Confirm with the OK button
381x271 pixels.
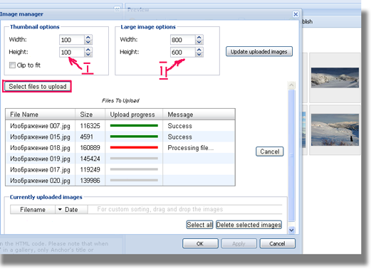coord(200,243)
